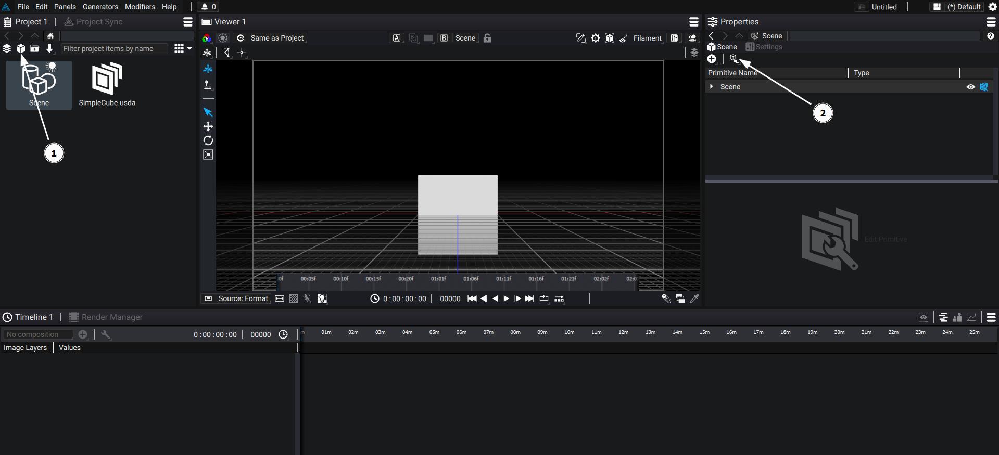Click the sliders icon next to Filament
The height and width of the screenshot is (455, 999).
coord(674,38)
